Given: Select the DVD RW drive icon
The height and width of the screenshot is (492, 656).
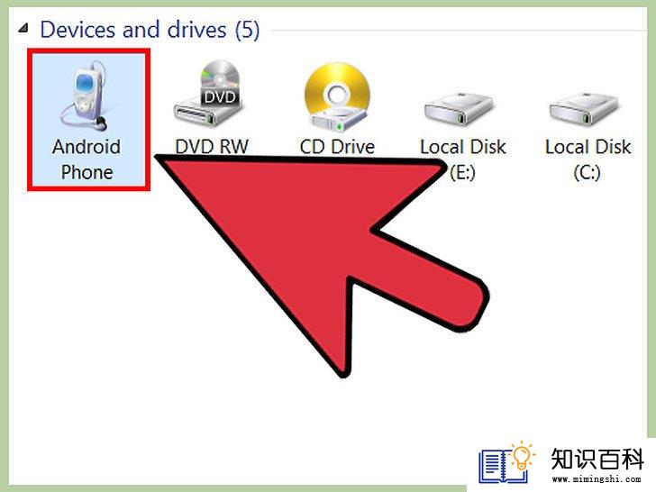Looking at the screenshot, I should pos(208,95).
